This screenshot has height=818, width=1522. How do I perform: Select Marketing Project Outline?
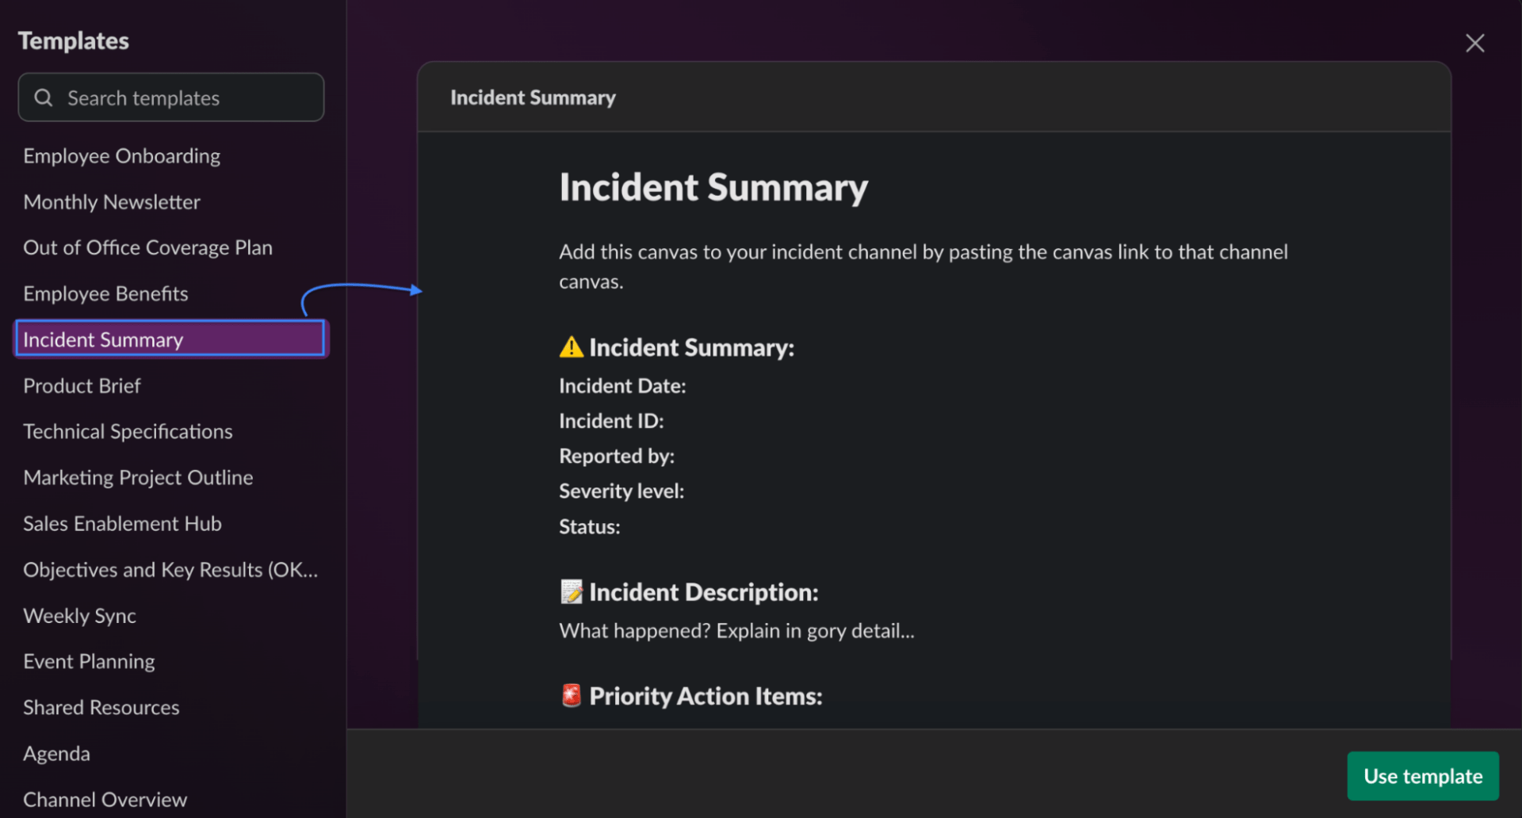139,477
